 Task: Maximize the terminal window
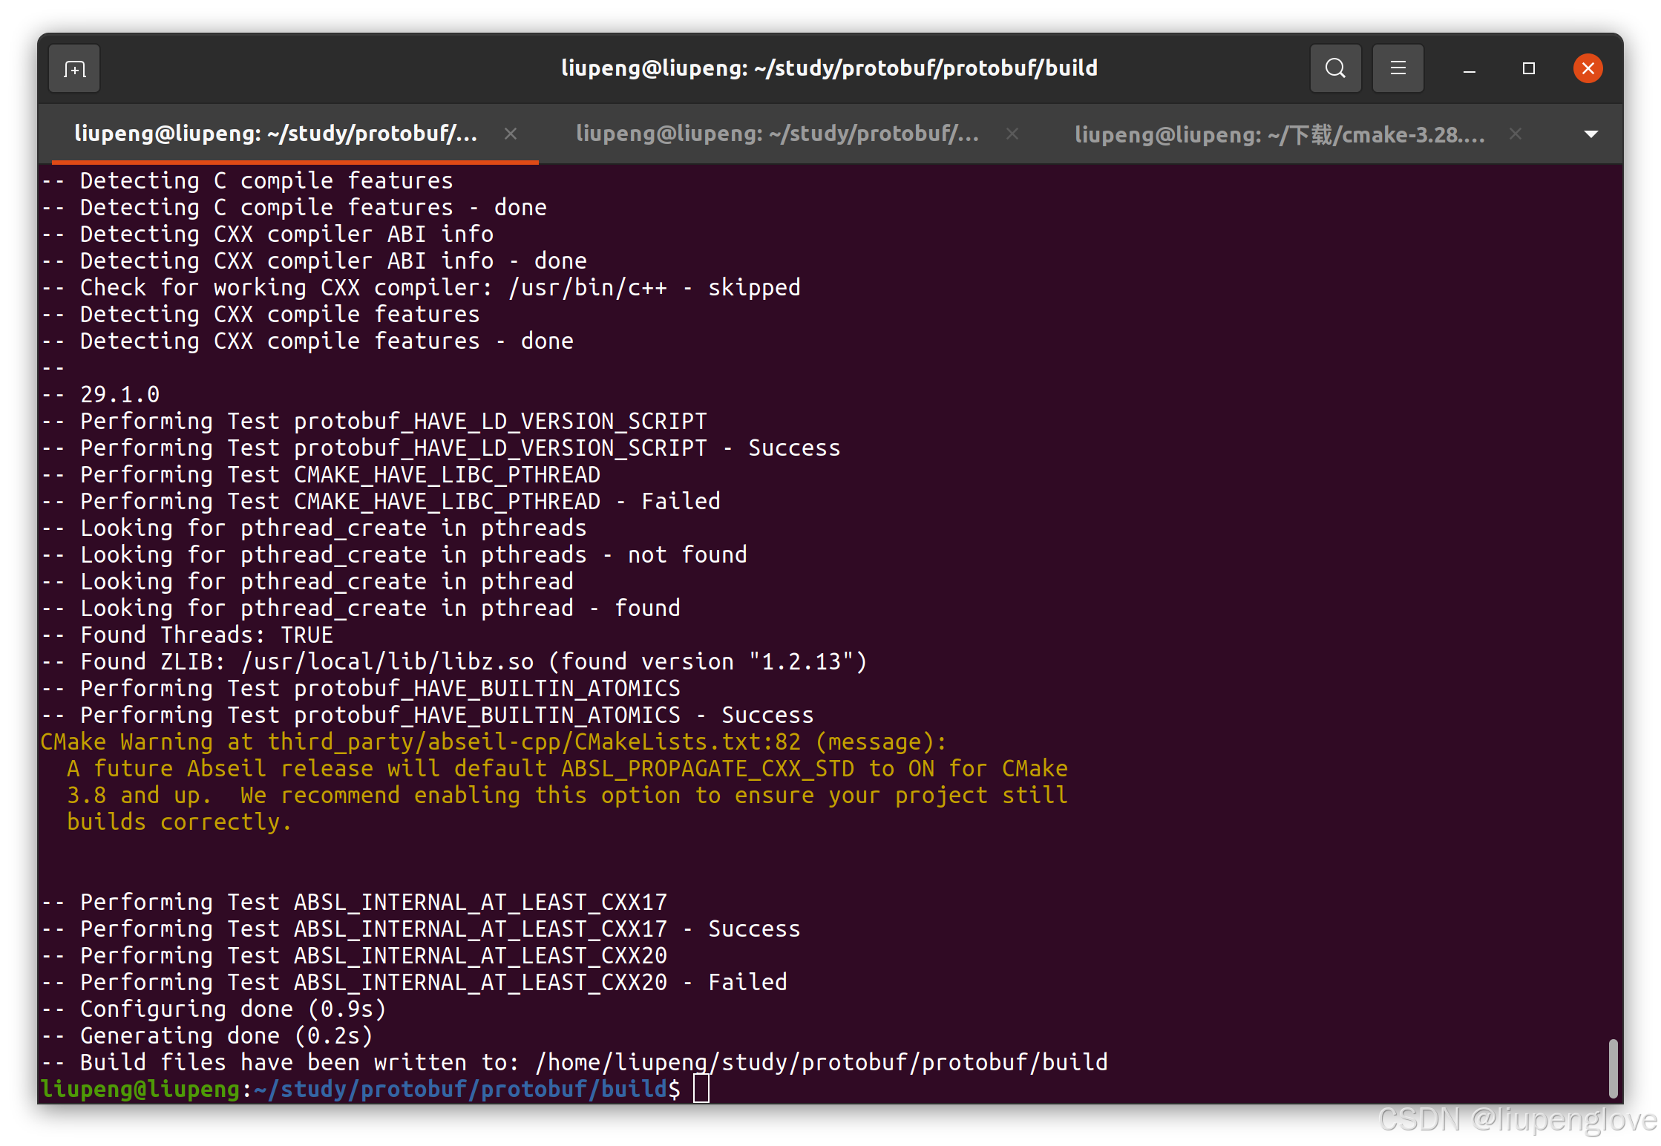coord(1528,69)
